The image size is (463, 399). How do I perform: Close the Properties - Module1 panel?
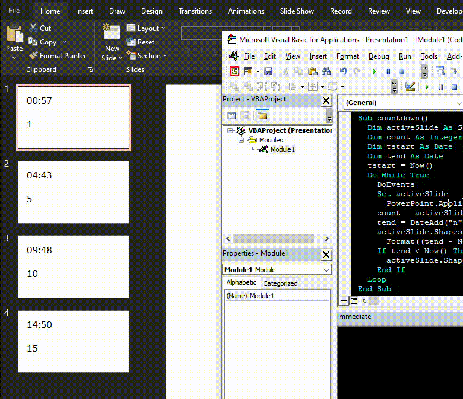pos(326,254)
